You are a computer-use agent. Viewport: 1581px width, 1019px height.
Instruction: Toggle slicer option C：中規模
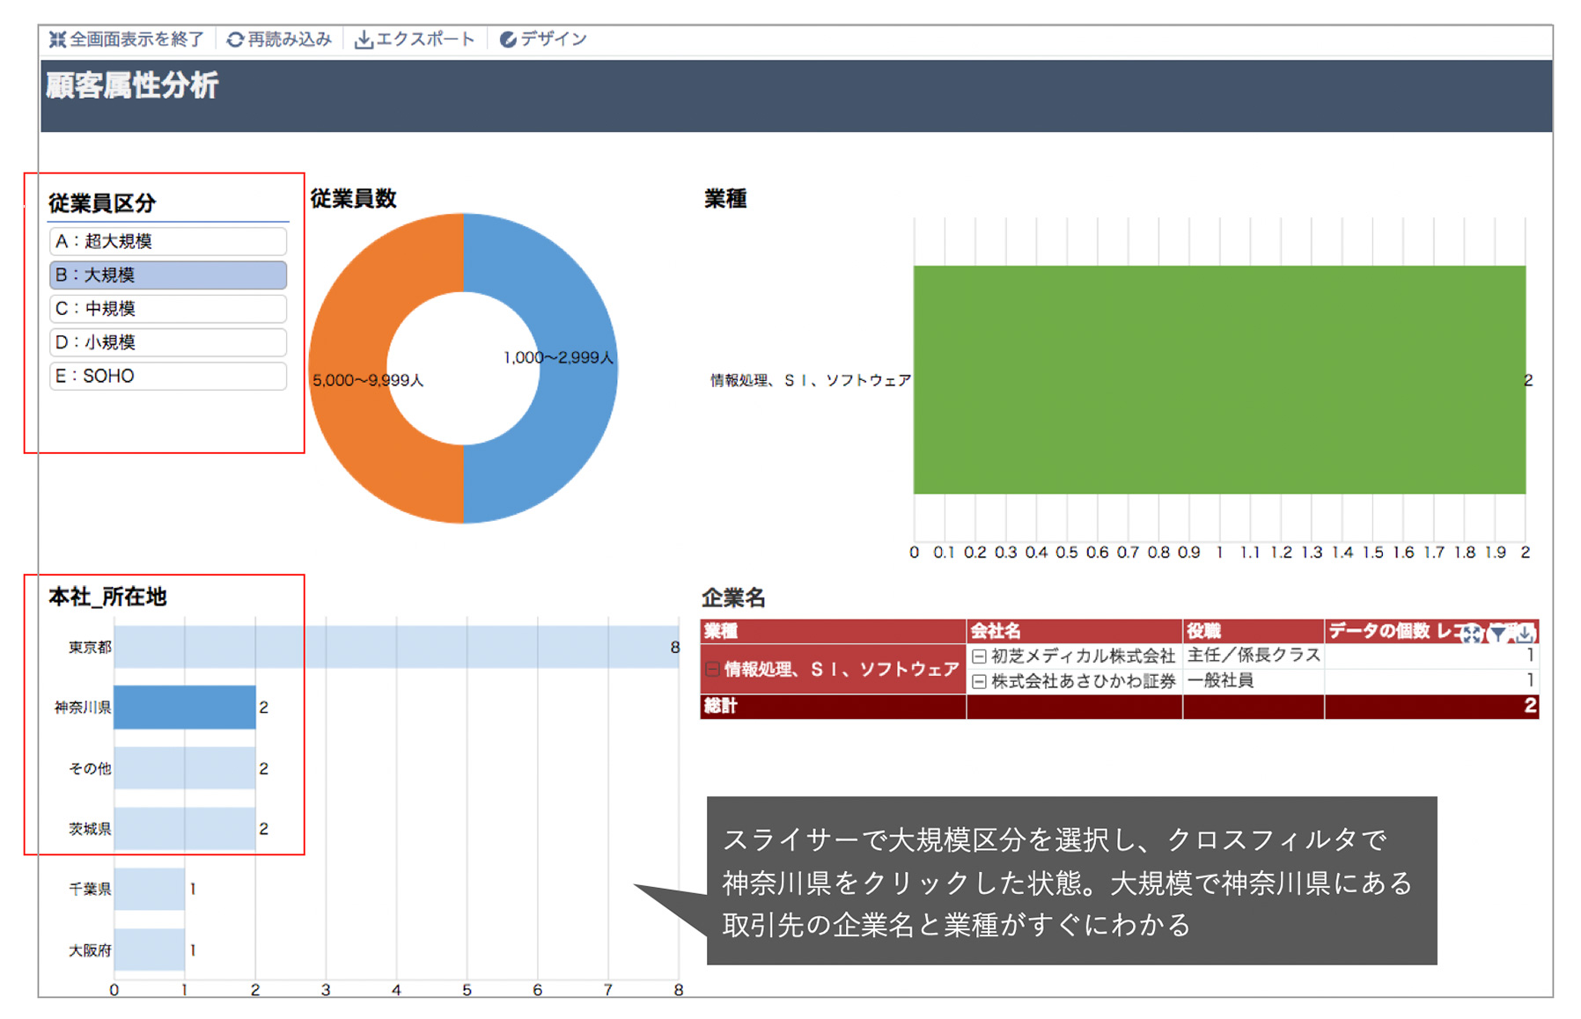point(167,309)
